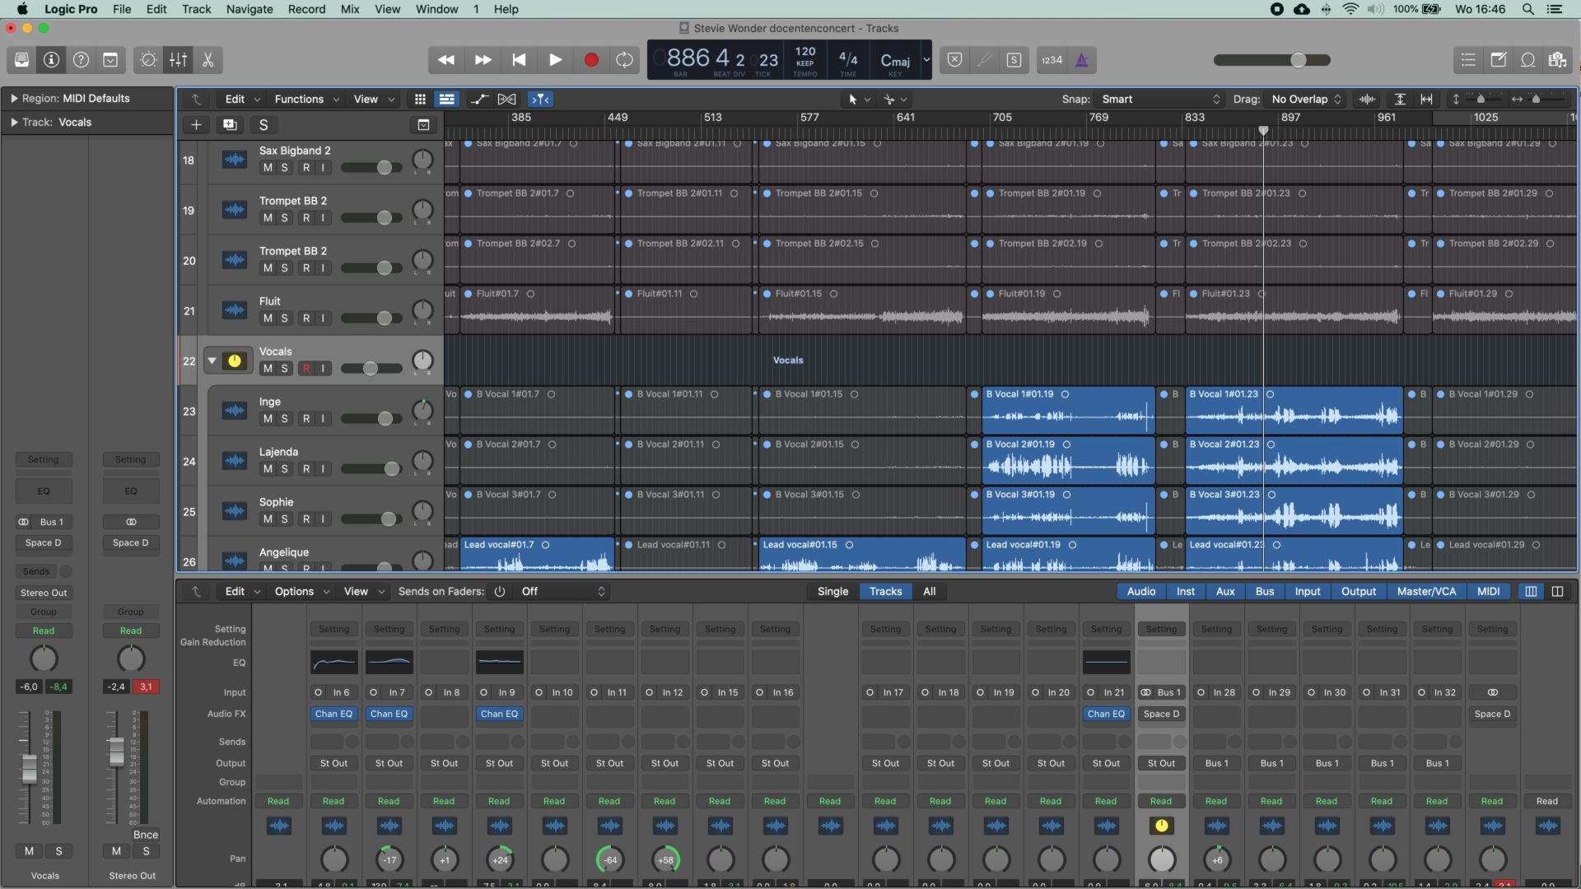This screenshot has height=889, width=1581.
Task: Toggle Catch playhead icon
Action: [540, 99]
